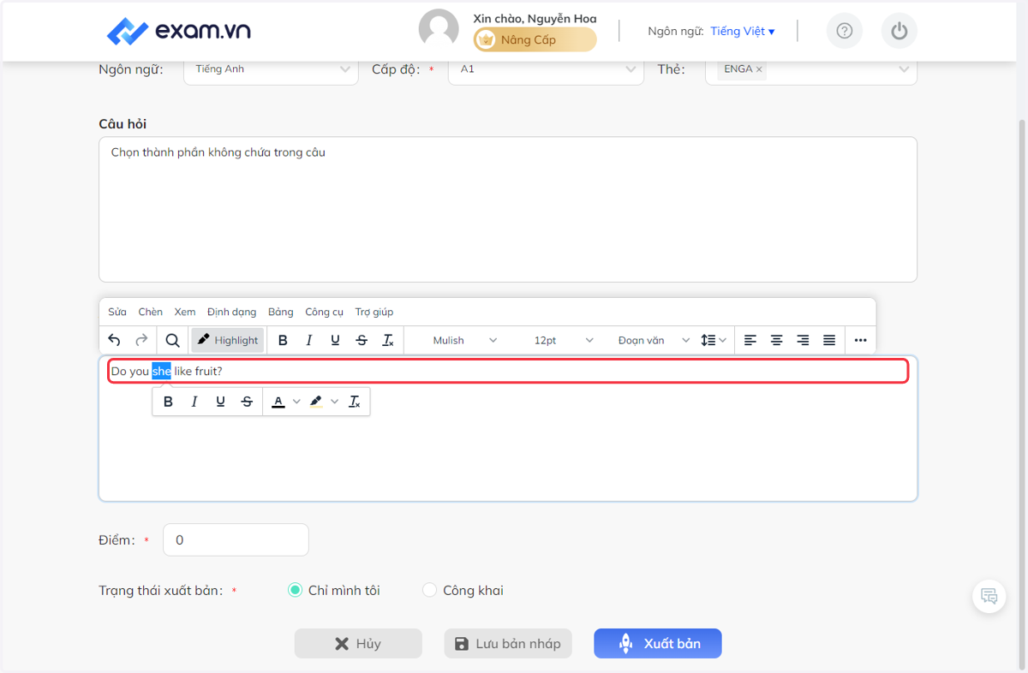Open the help question mark icon
Screen dimensions: 1028x673
(x=845, y=32)
